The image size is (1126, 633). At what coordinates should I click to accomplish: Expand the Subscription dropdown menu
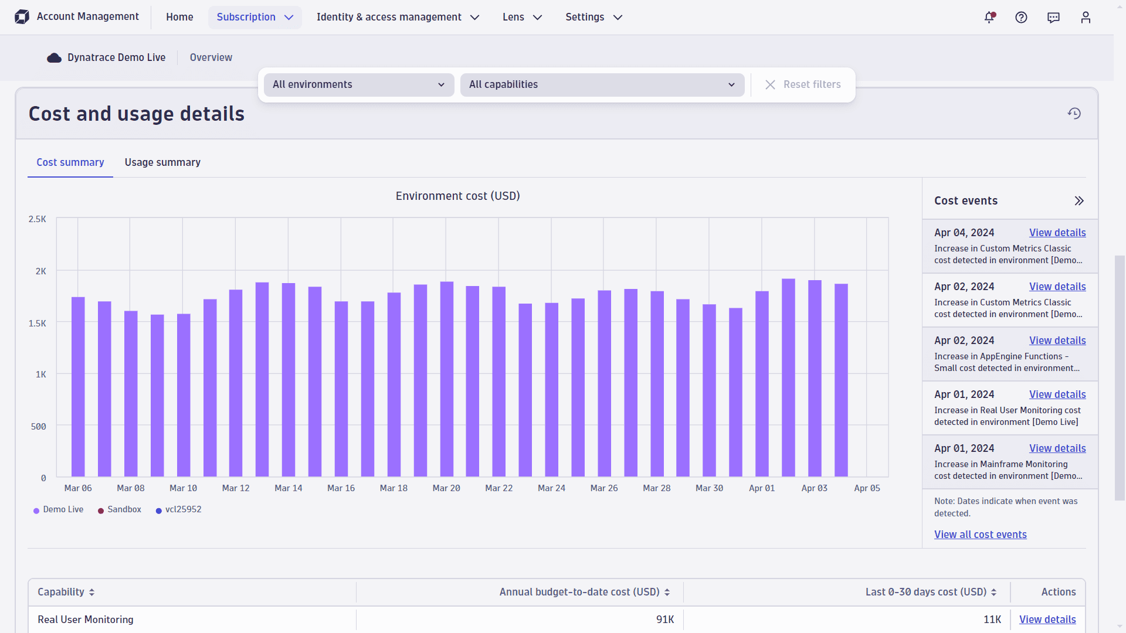click(255, 17)
